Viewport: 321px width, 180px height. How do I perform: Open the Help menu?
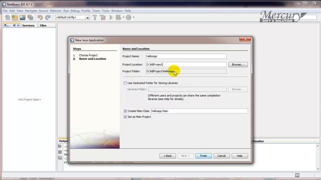tap(127, 10)
